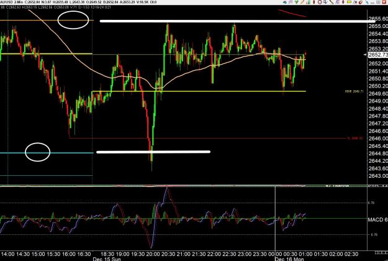Click the 2646.00 price on the axis
Viewport: 388px width, 261px height.
pos(378,139)
